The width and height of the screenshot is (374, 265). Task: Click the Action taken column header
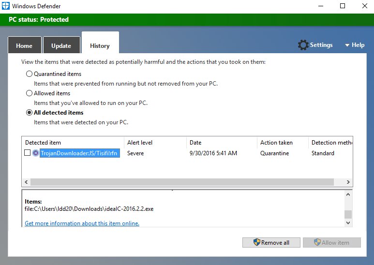(283, 143)
